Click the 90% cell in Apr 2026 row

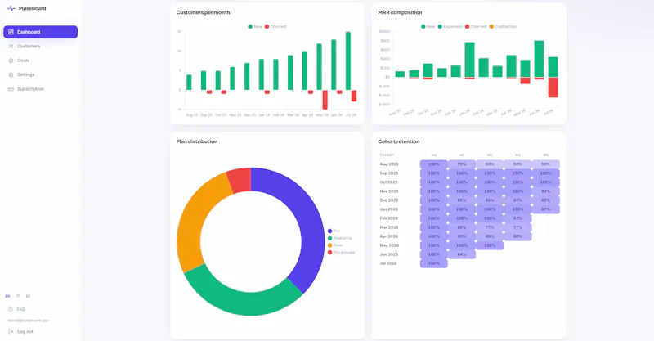tap(462, 236)
